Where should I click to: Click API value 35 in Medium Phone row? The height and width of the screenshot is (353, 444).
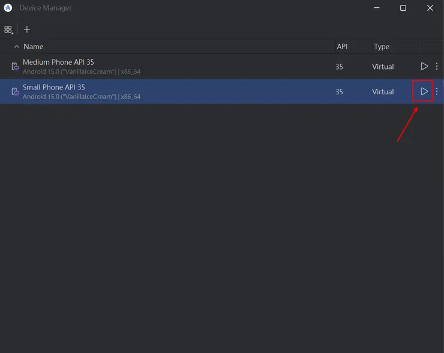point(340,67)
